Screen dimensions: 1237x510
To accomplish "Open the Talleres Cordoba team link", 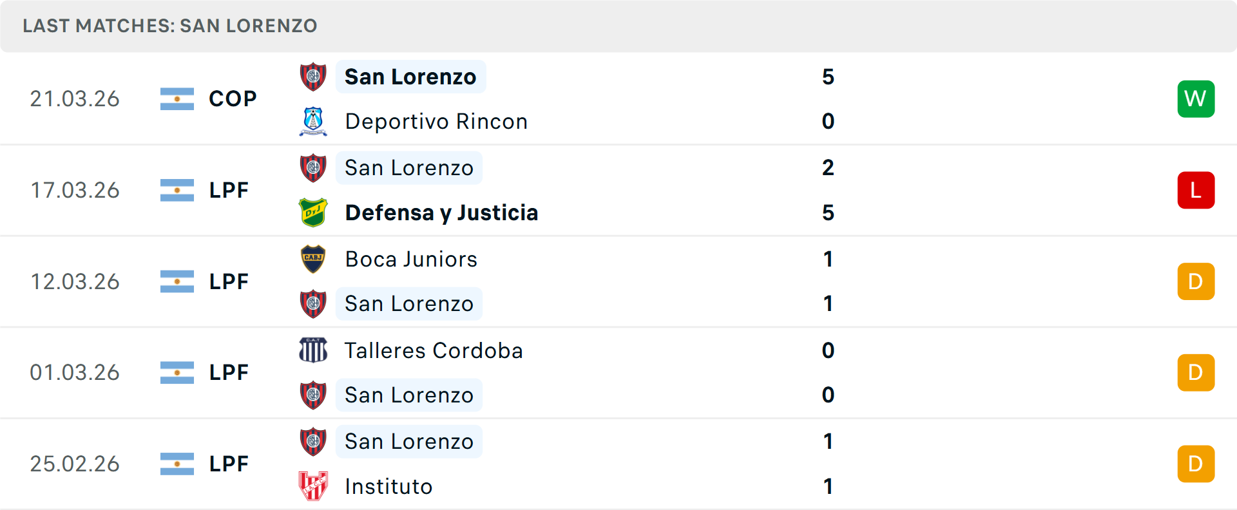I will click(434, 350).
